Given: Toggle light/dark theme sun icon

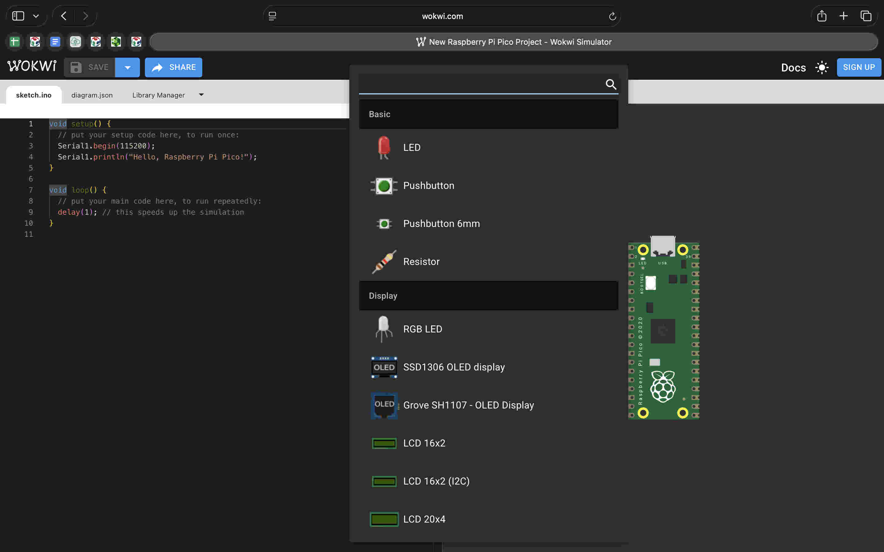Looking at the screenshot, I should 821,67.
